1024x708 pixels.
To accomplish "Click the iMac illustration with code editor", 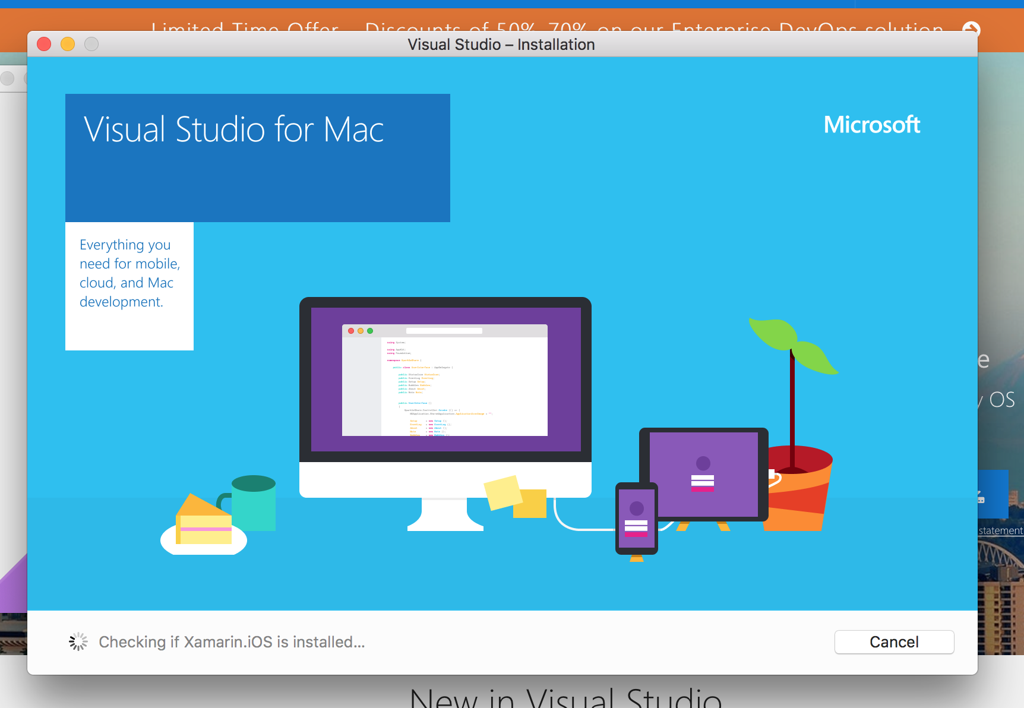I will pyautogui.click(x=445, y=413).
